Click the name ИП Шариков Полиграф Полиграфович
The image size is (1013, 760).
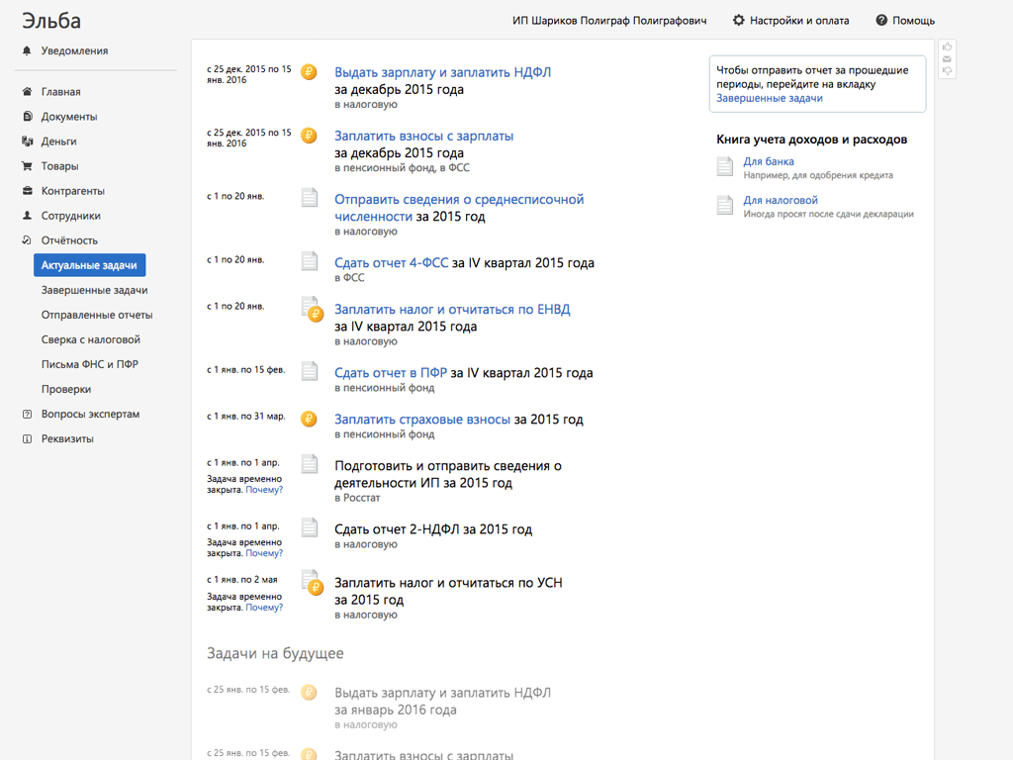pyautogui.click(x=609, y=21)
